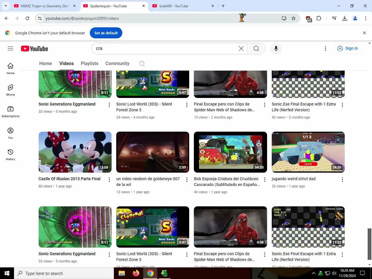Open un video random de goldeneye 007 title
Viewport: 372px width, 279px height.
click(x=148, y=182)
